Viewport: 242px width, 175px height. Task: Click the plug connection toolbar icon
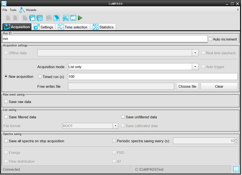(x=66, y=18)
